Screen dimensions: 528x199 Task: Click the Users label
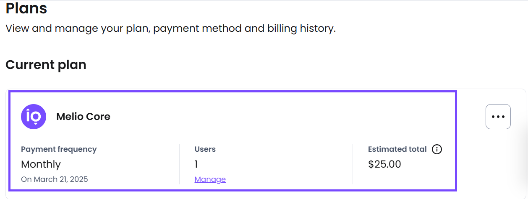[205, 149]
